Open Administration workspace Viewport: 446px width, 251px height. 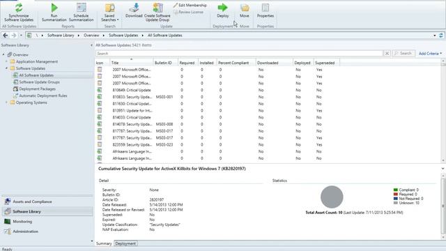click(47, 231)
